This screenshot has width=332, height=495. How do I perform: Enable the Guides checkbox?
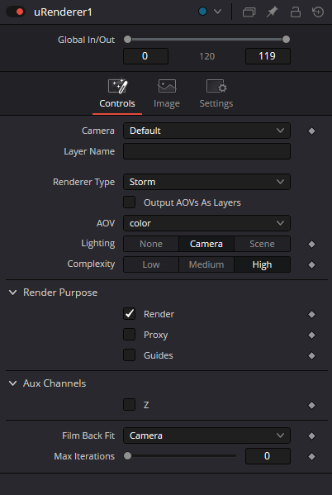coord(129,355)
